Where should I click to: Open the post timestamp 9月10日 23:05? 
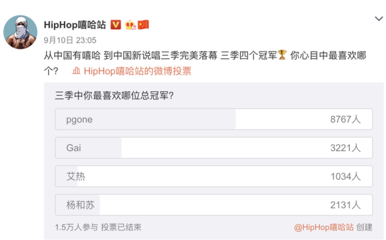click(x=70, y=40)
